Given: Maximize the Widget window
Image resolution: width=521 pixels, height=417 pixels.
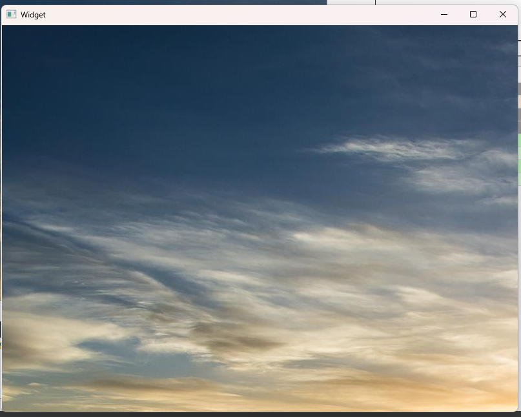Looking at the screenshot, I should click(473, 14).
